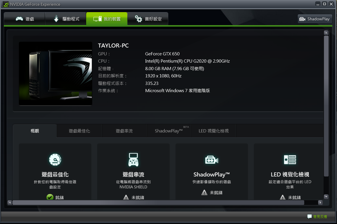Click the gamepad icon on 遊戲 tab
This screenshot has width=337, height=224.
click(19, 19)
